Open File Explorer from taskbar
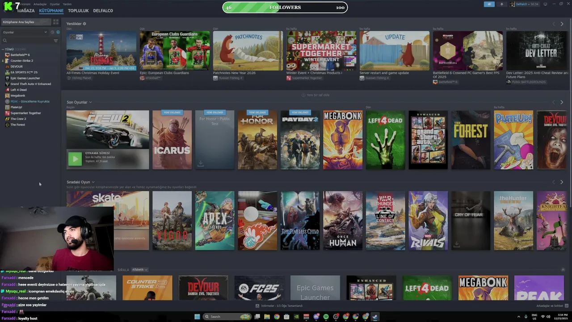 coord(267,317)
